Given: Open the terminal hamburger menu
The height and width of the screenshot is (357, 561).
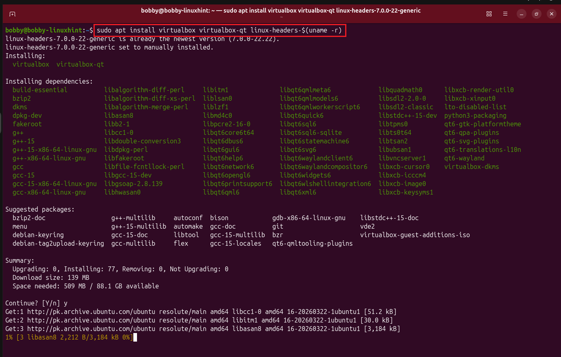Looking at the screenshot, I should pyautogui.click(x=505, y=14).
